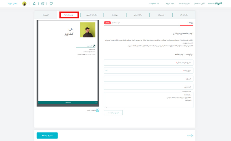
Task: Click the textarea resize handle corner
Action: 106,107
